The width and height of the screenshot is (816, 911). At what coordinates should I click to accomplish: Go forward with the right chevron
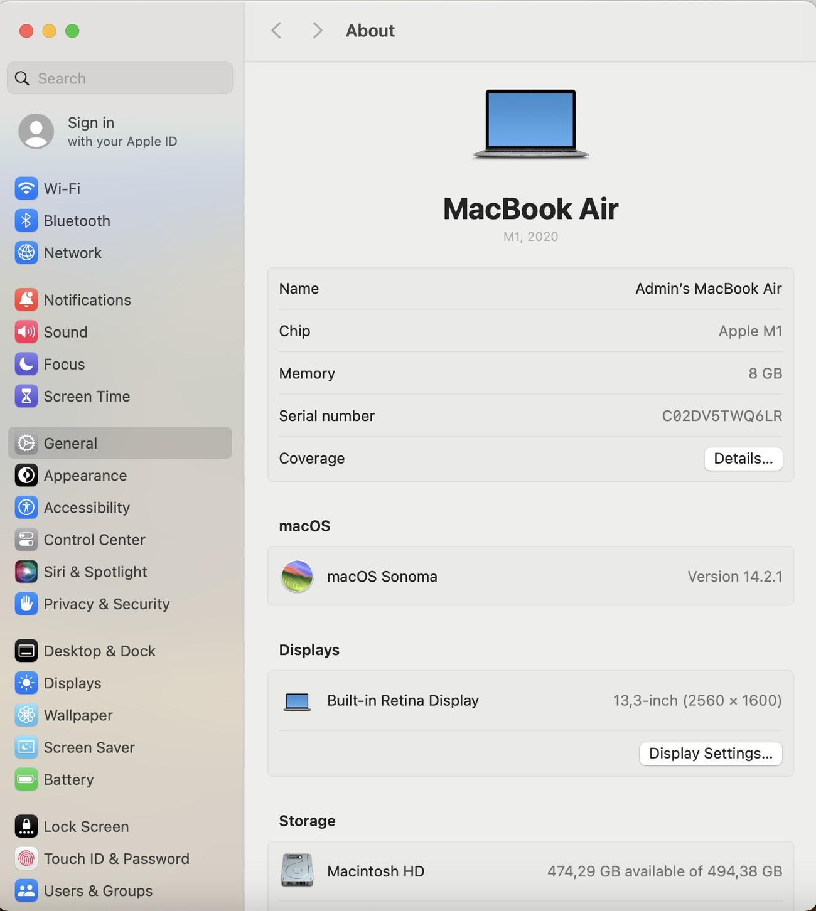[x=318, y=31]
